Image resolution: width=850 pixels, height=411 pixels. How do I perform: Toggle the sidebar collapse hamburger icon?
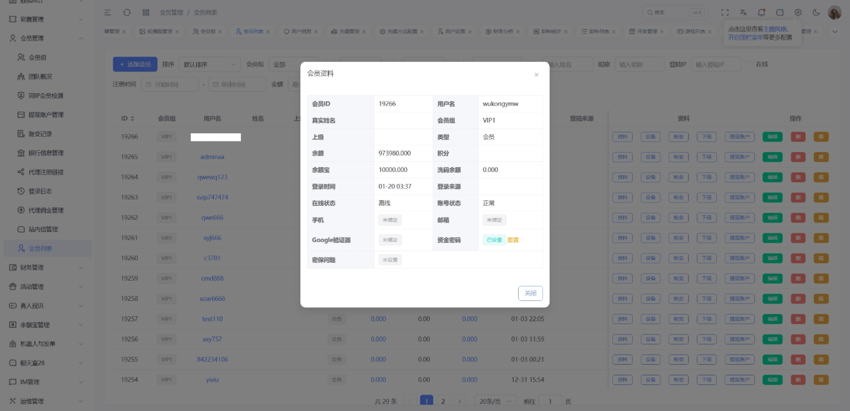(x=108, y=13)
